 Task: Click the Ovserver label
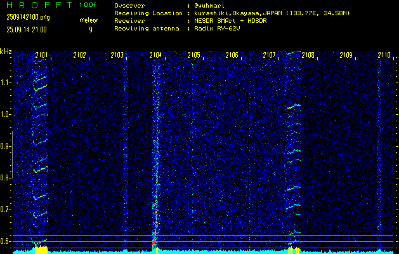tap(129, 6)
